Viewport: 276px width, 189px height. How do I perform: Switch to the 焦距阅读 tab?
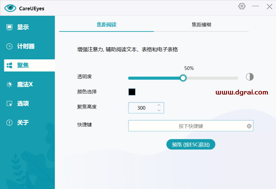107,25
